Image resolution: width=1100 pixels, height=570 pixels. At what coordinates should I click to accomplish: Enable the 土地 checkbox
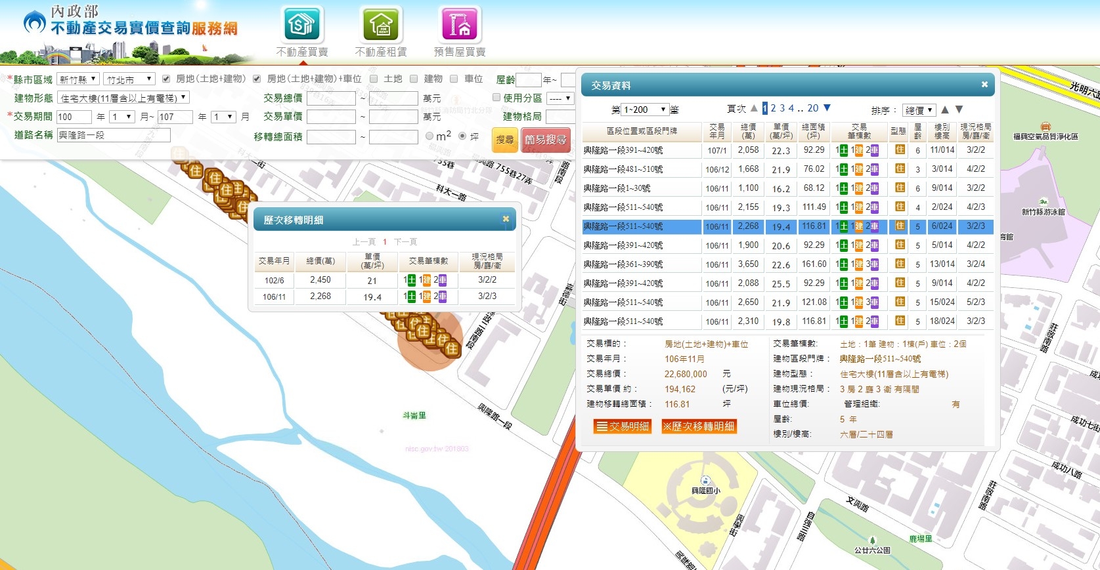pos(374,79)
